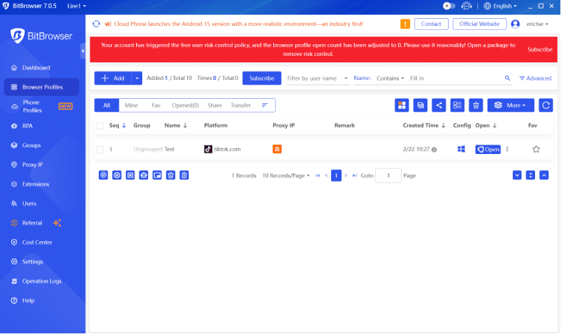Click the Windows config icon in Test row
The height and width of the screenshot is (334, 561).
(x=461, y=149)
